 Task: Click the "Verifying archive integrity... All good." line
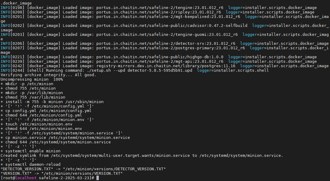48,75
